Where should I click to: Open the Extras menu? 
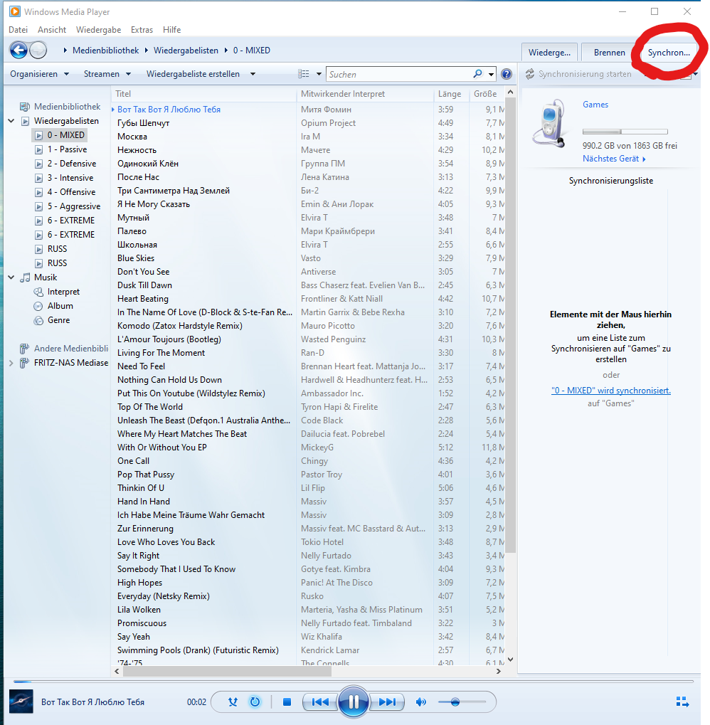coord(142,30)
